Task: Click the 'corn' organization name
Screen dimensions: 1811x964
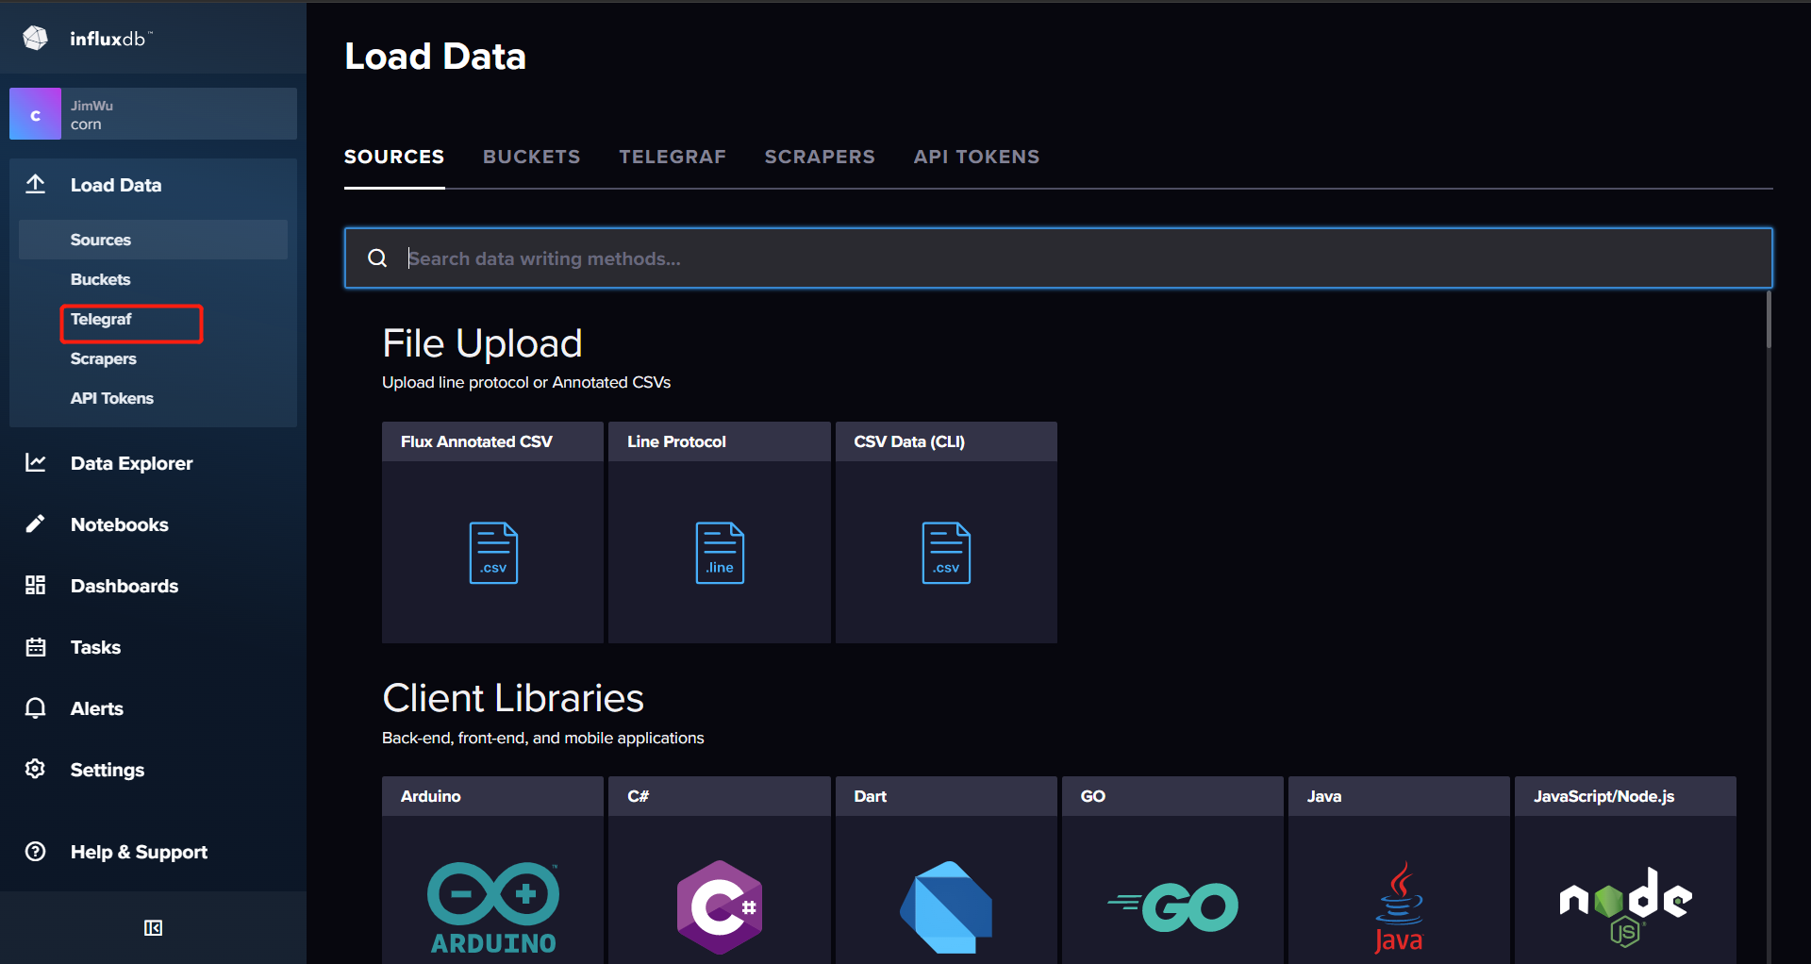Action: (x=86, y=125)
